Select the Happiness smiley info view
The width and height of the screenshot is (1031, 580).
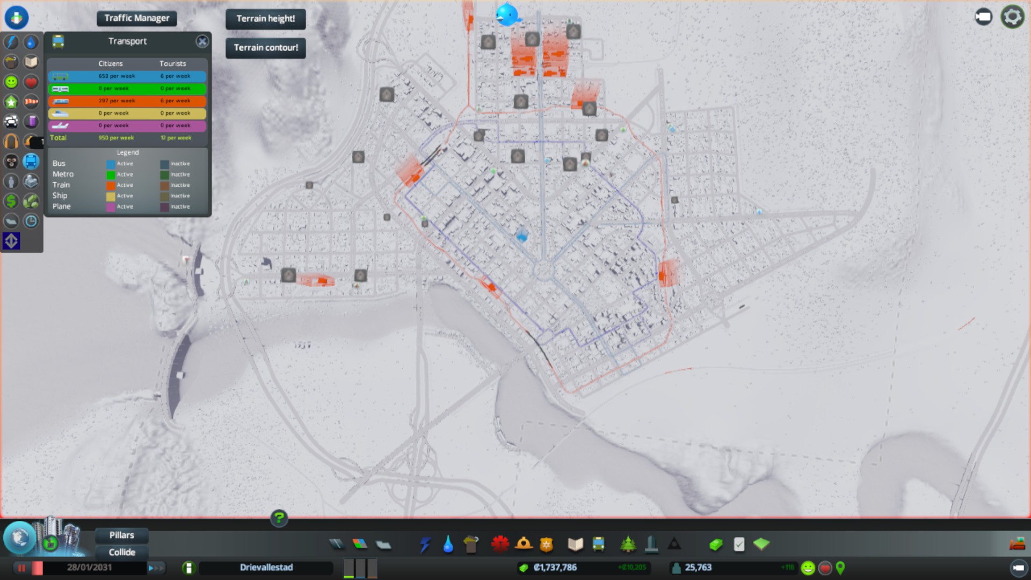click(x=11, y=82)
